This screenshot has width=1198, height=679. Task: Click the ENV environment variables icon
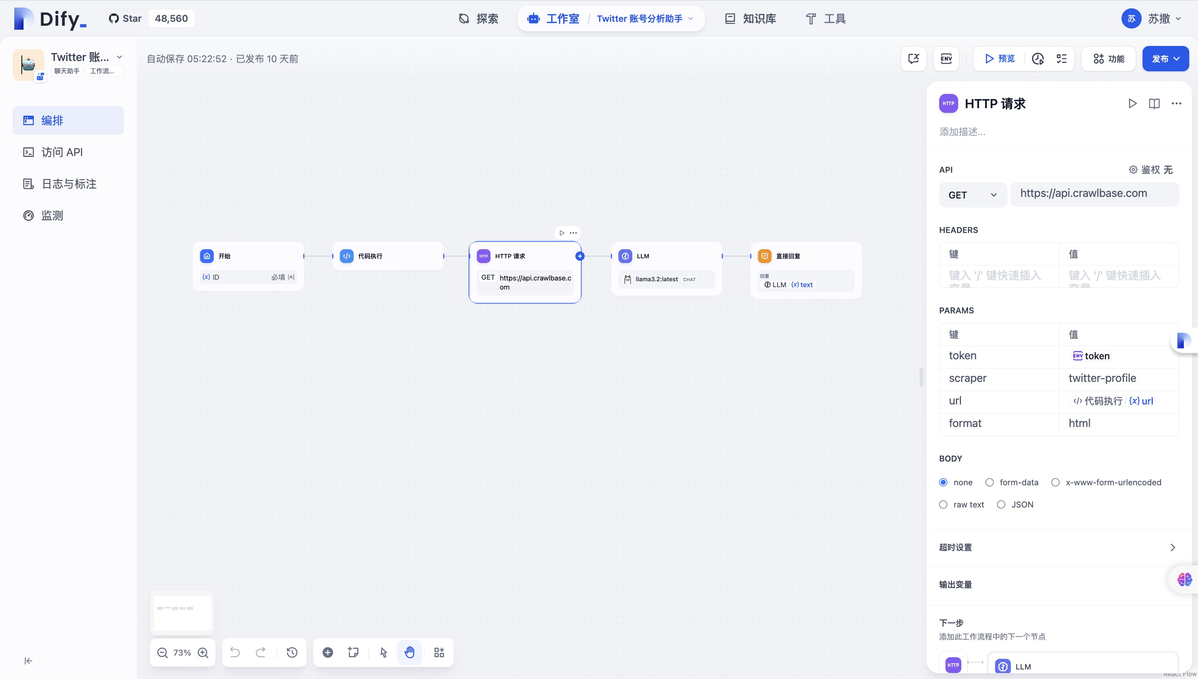tap(946, 59)
